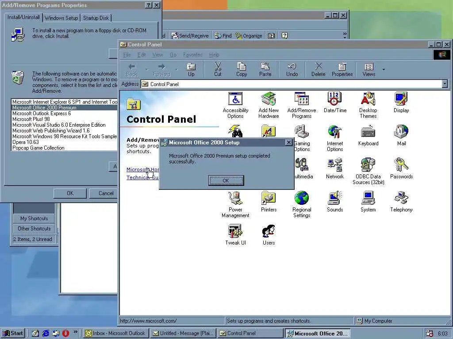
Task: Open Accessibility Options in Control Panel
Action: (x=235, y=105)
